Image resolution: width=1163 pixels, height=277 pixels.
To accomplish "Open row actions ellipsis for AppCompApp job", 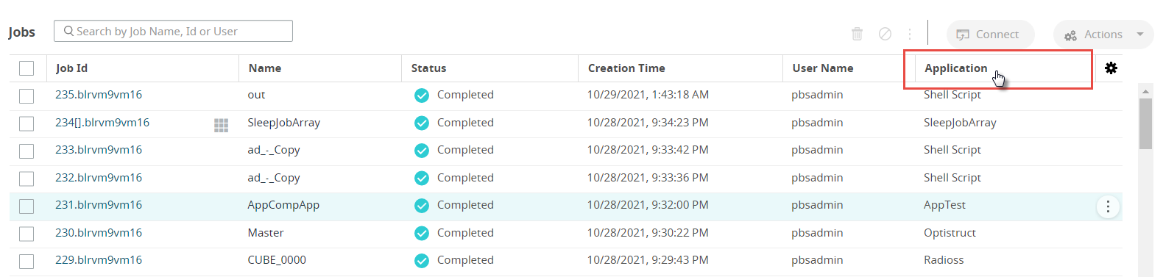I will point(1108,206).
